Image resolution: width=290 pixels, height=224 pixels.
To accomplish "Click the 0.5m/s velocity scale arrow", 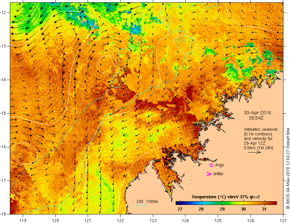I will (x=254, y=152).
